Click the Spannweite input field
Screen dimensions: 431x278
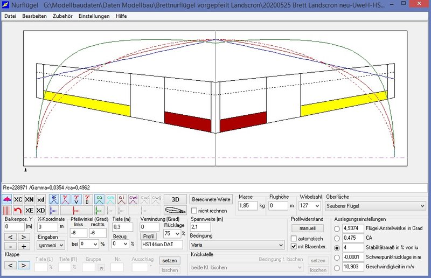(x=200, y=227)
